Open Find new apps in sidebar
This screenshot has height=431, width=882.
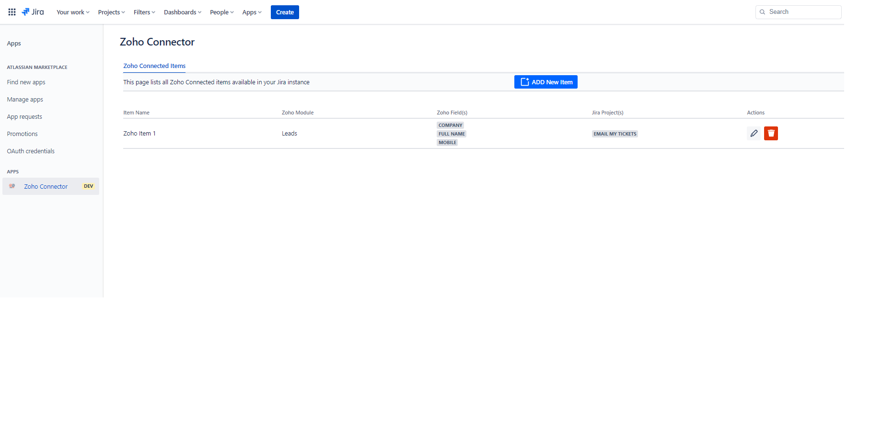pos(26,82)
